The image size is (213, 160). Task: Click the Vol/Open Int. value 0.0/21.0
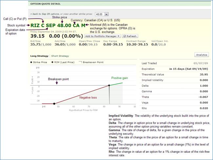pyautogui.click(x=159, y=45)
